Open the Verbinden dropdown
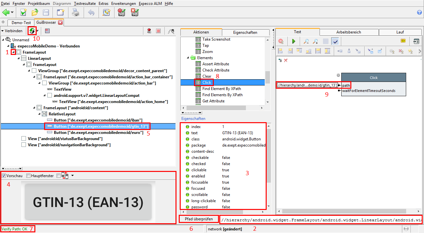 pyautogui.click(x=12, y=31)
